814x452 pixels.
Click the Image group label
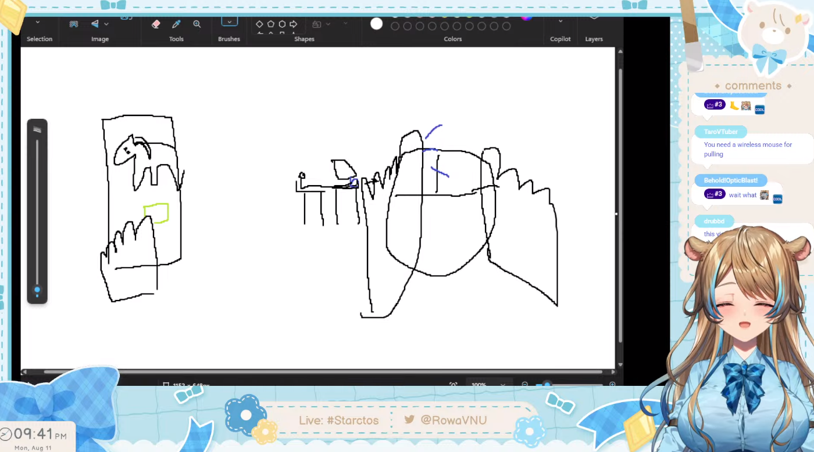(100, 39)
